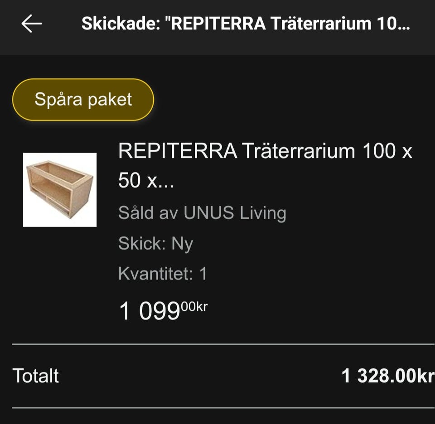Open the "REPITERRA Träterrarium 100 x" product title
Image resolution: width=435 pixels, height=424 pixels.
(x=265, y=151)
